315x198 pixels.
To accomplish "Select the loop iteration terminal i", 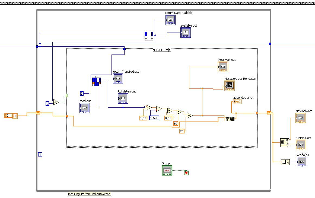I will (x=40, y=154).
